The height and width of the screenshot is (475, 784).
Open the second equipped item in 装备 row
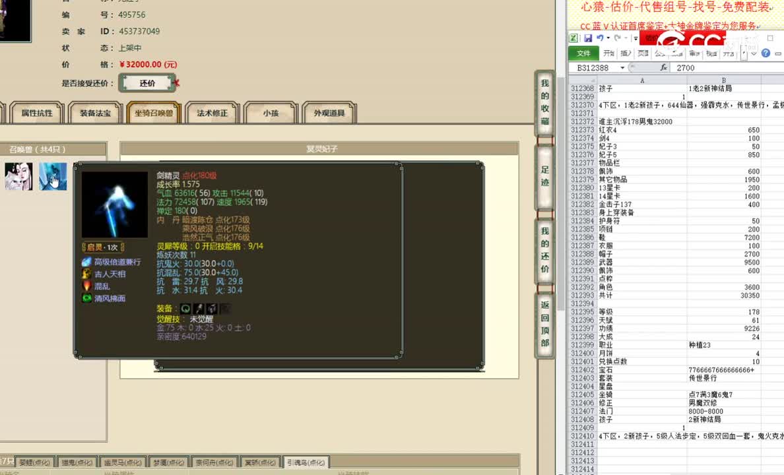coord(198,309)
